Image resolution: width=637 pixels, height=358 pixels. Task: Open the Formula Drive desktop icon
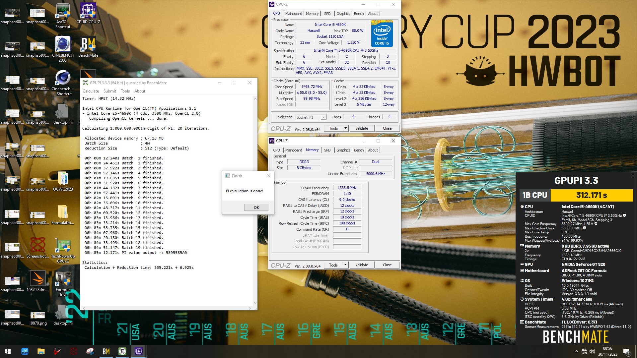click(63, 284)
